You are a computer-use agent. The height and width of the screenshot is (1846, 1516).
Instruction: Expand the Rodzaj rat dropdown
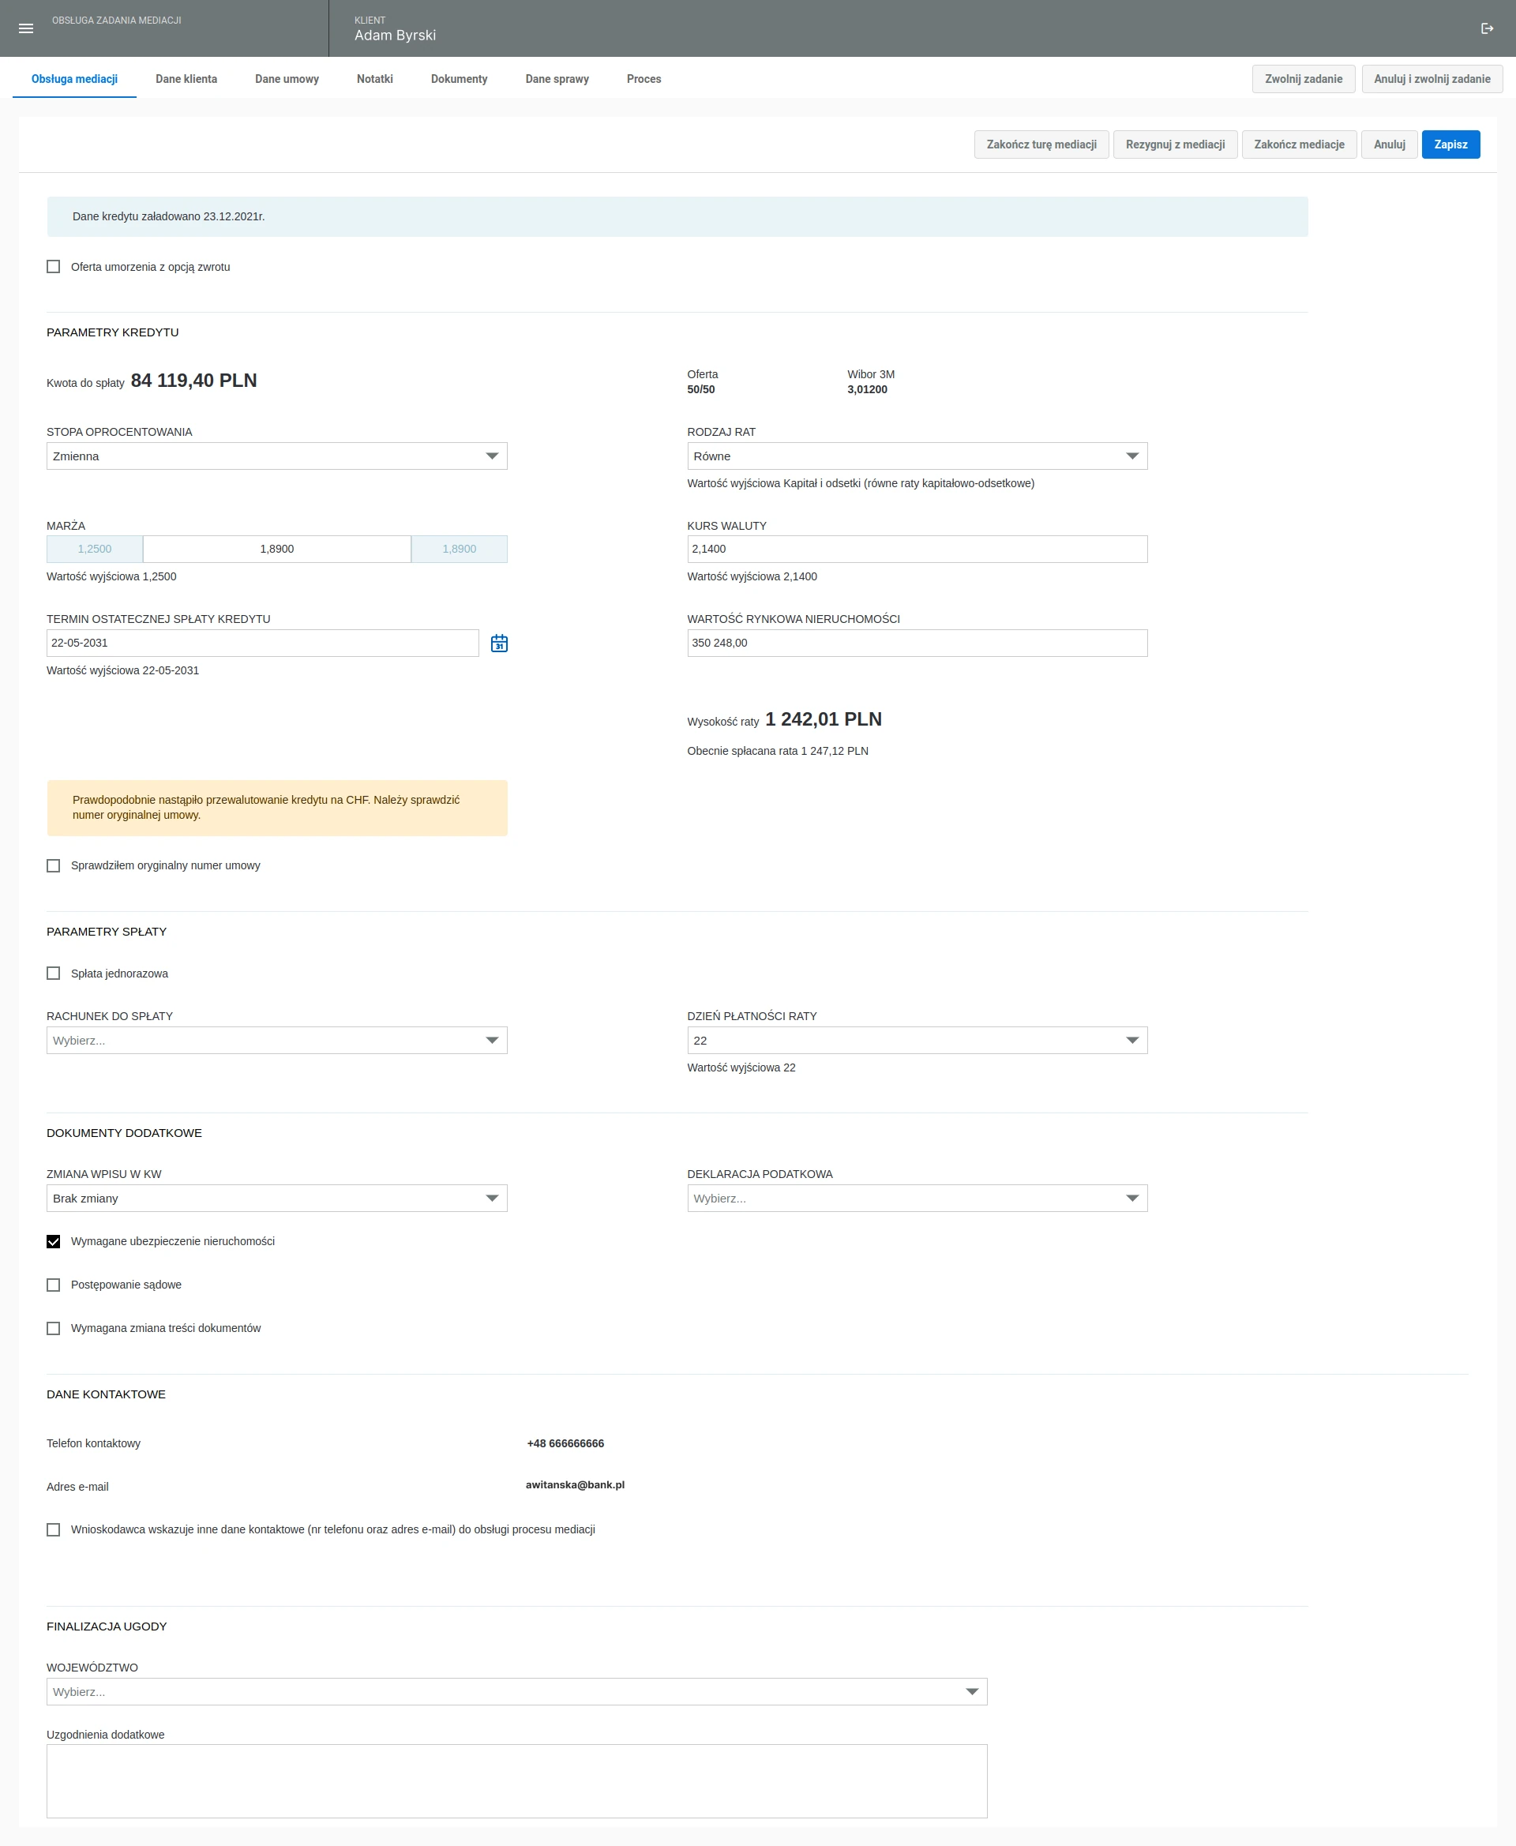(917, 456)
